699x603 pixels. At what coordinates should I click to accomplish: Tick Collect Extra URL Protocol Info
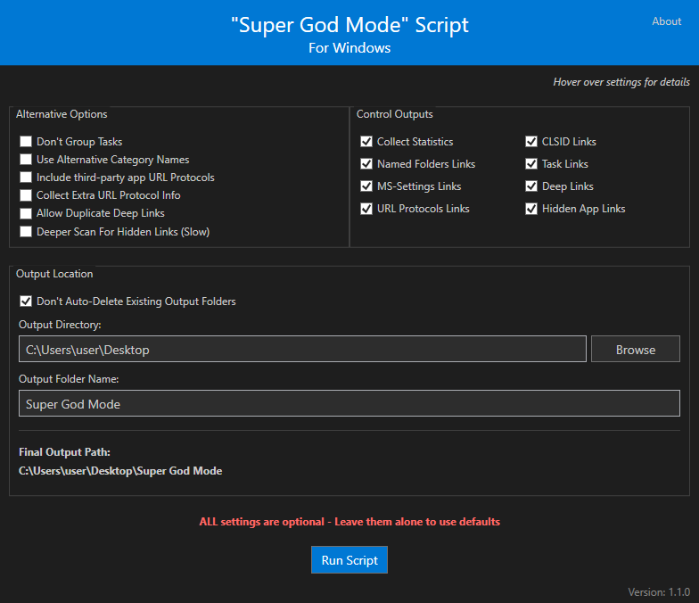point(26,195)
